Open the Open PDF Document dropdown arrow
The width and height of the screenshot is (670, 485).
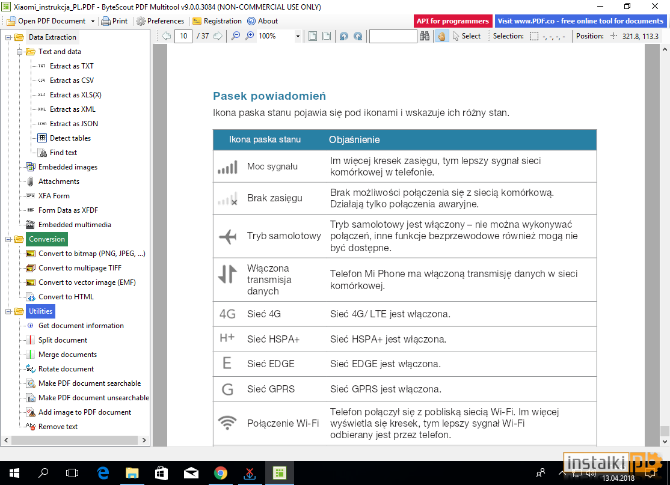click(93, 21)
